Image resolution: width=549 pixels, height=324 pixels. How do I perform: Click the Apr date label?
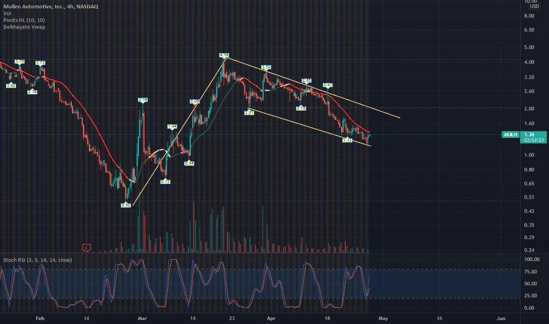pyautogui.click(x=271, y=318)
